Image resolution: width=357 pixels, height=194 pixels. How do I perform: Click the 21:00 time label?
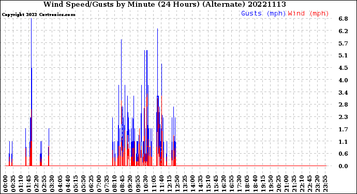287,184
